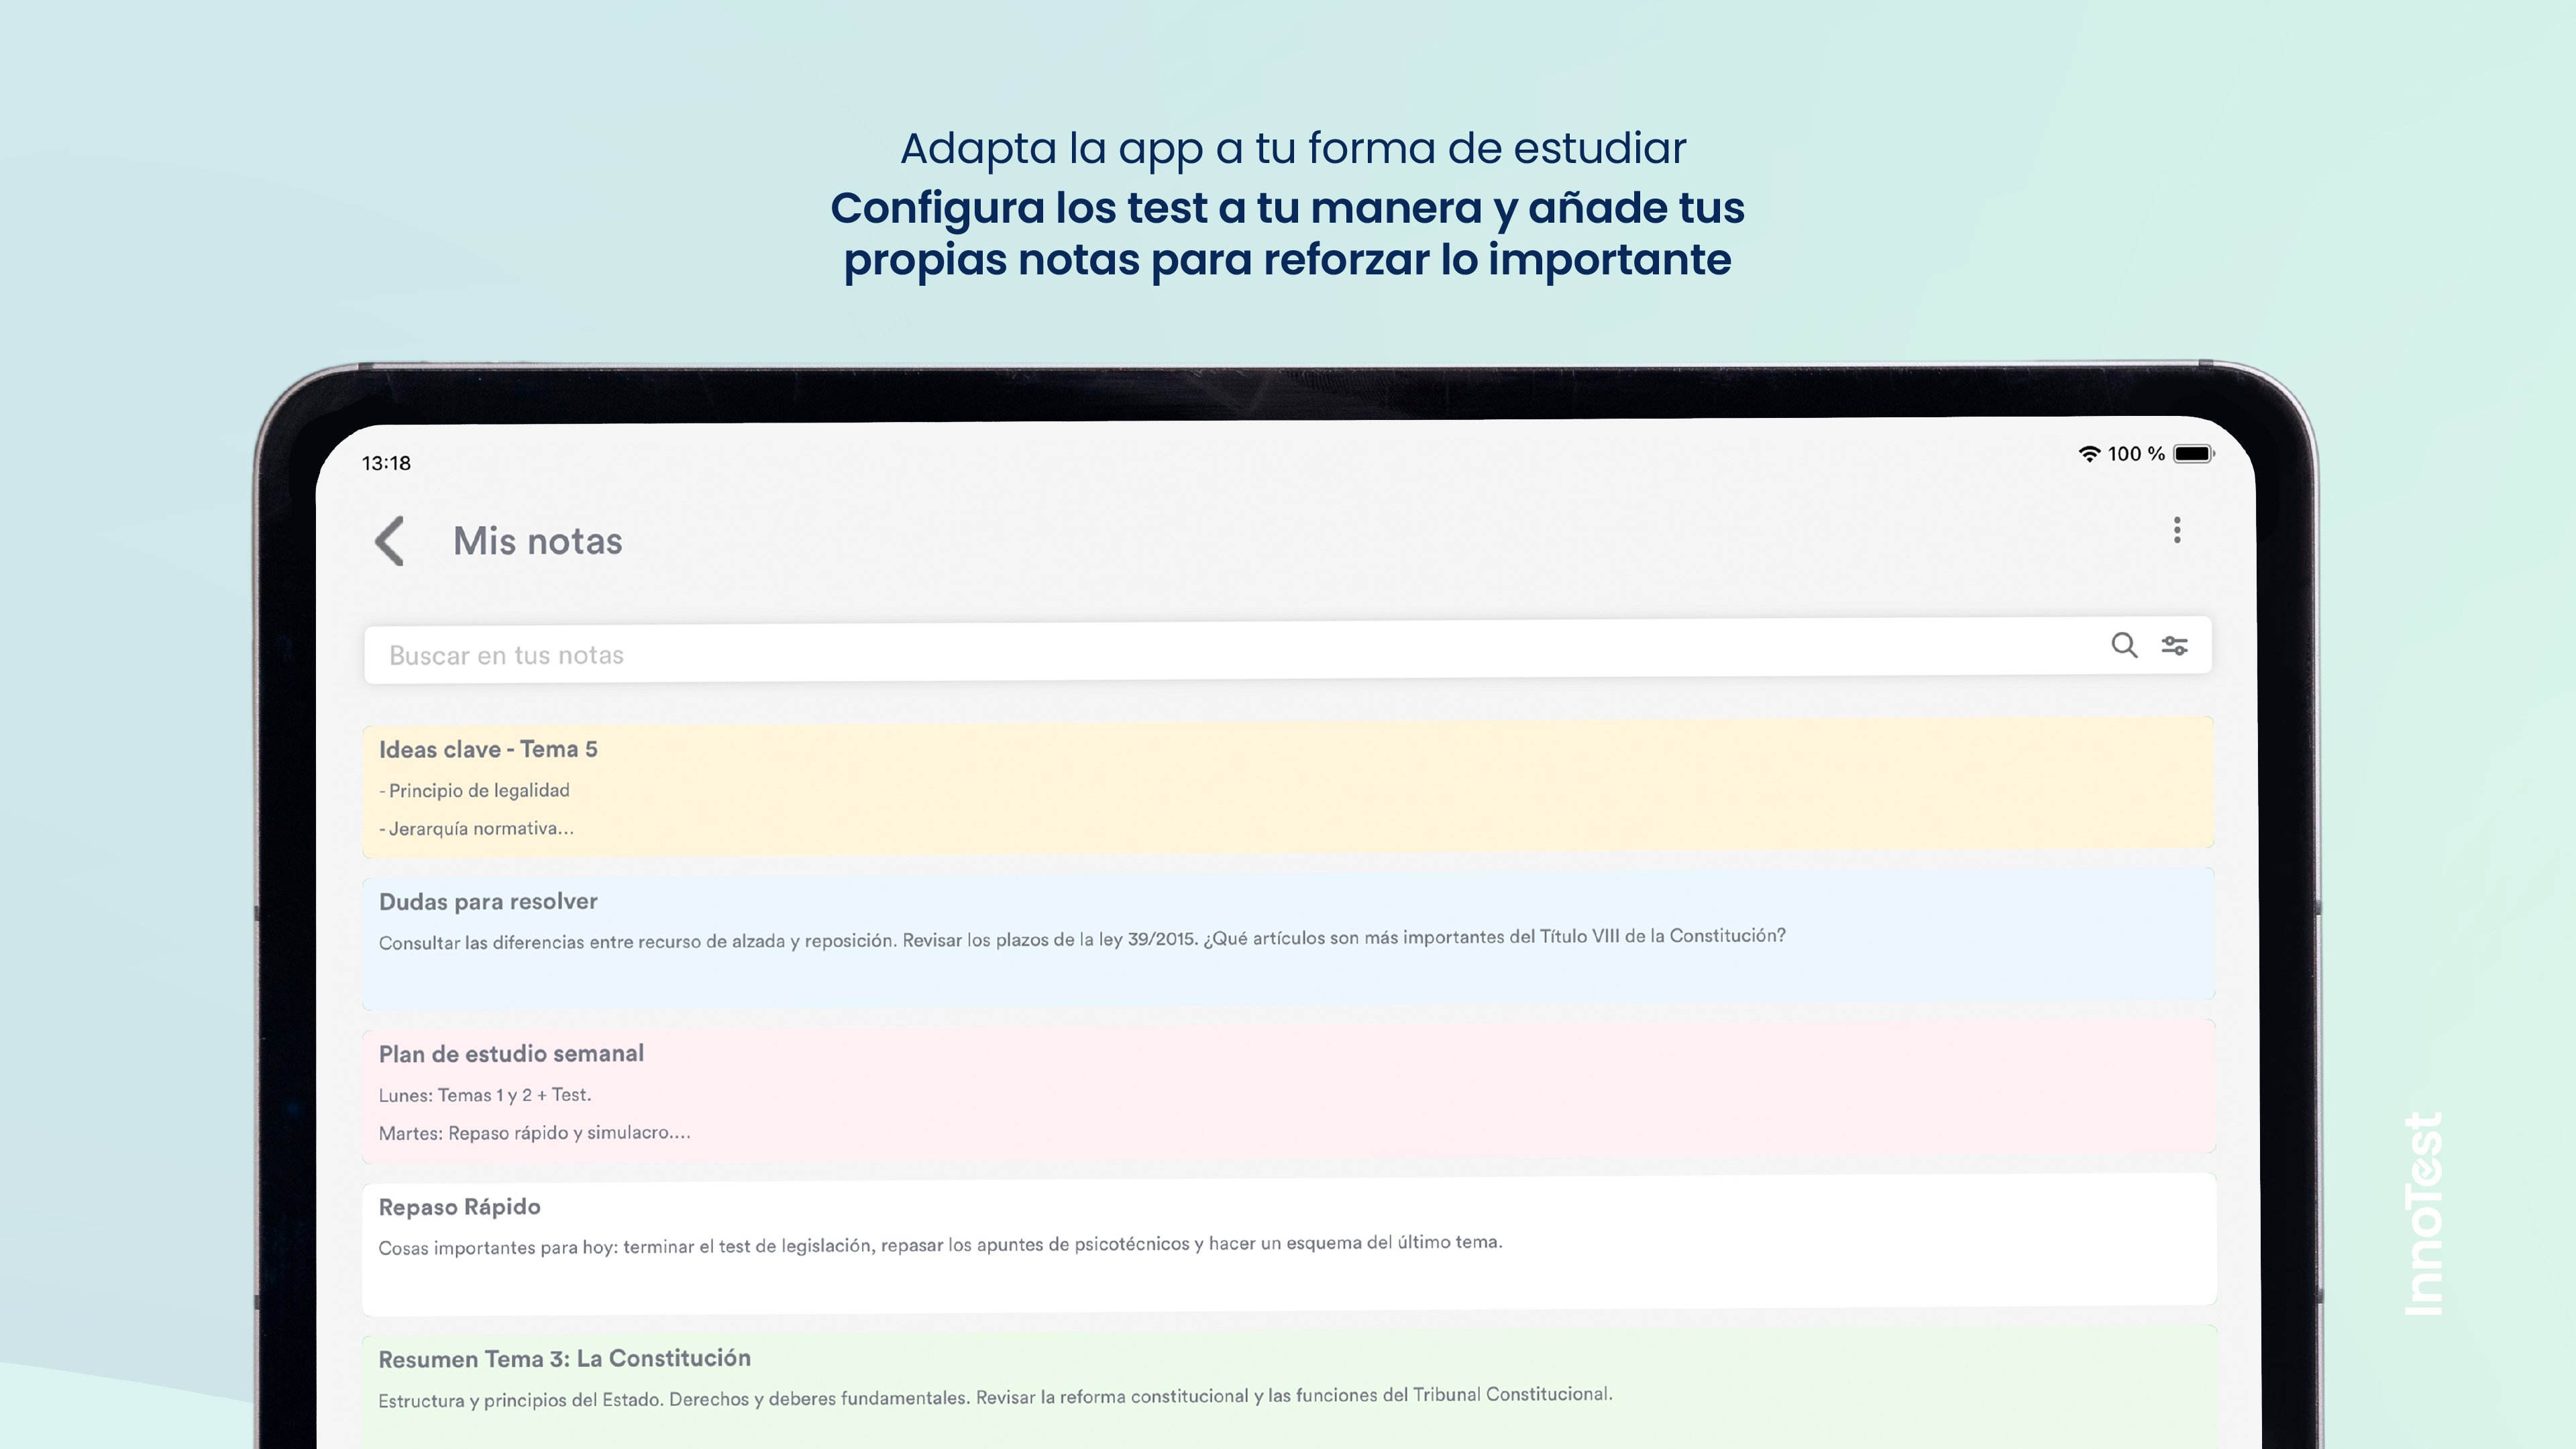Click 'Martes: Repaso rápido y simulacro' line
The image size is (2576, 1449).
click(x=534, y=1133)
